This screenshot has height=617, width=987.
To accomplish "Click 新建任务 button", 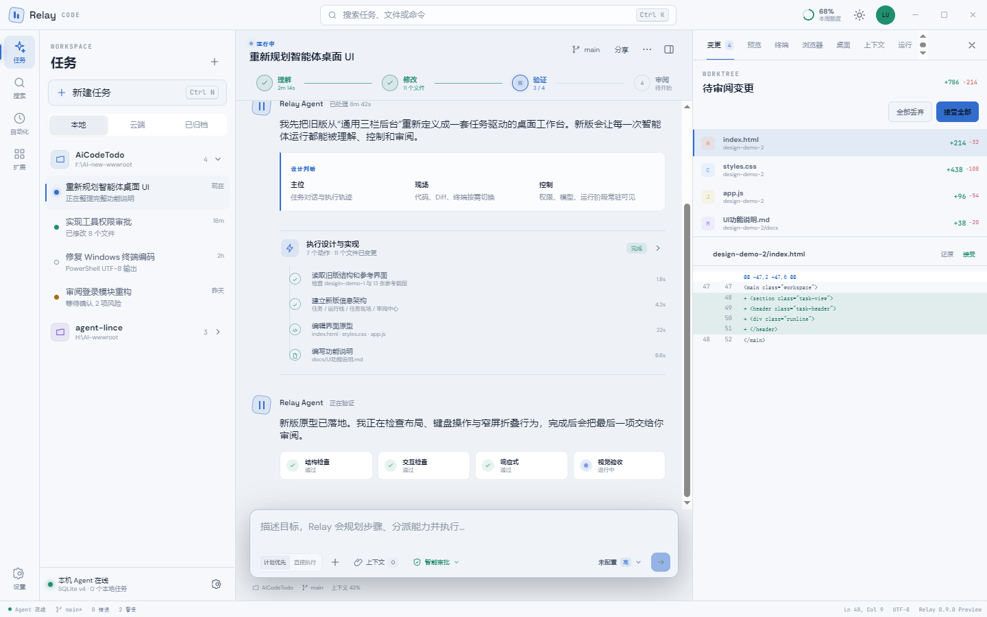I will coord(137,93).
